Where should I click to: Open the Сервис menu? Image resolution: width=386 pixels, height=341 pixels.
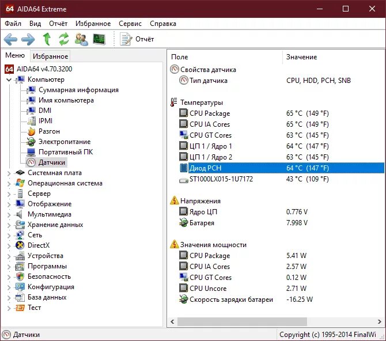130,24
